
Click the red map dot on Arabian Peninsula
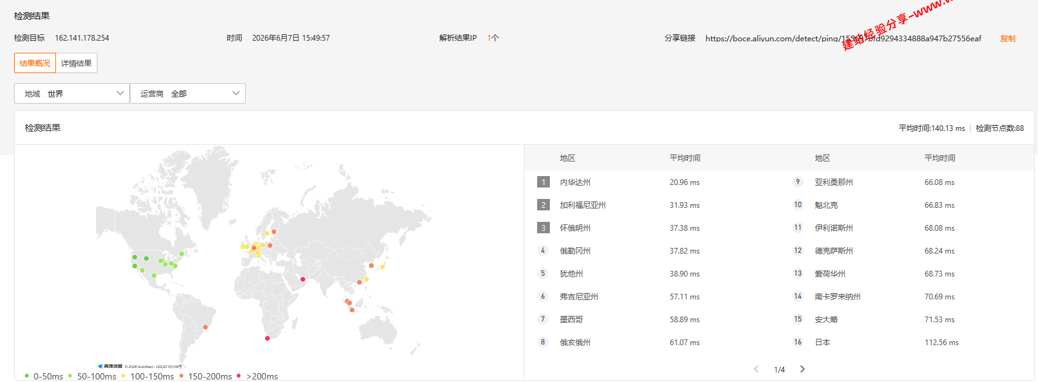[x=303, y=279]
